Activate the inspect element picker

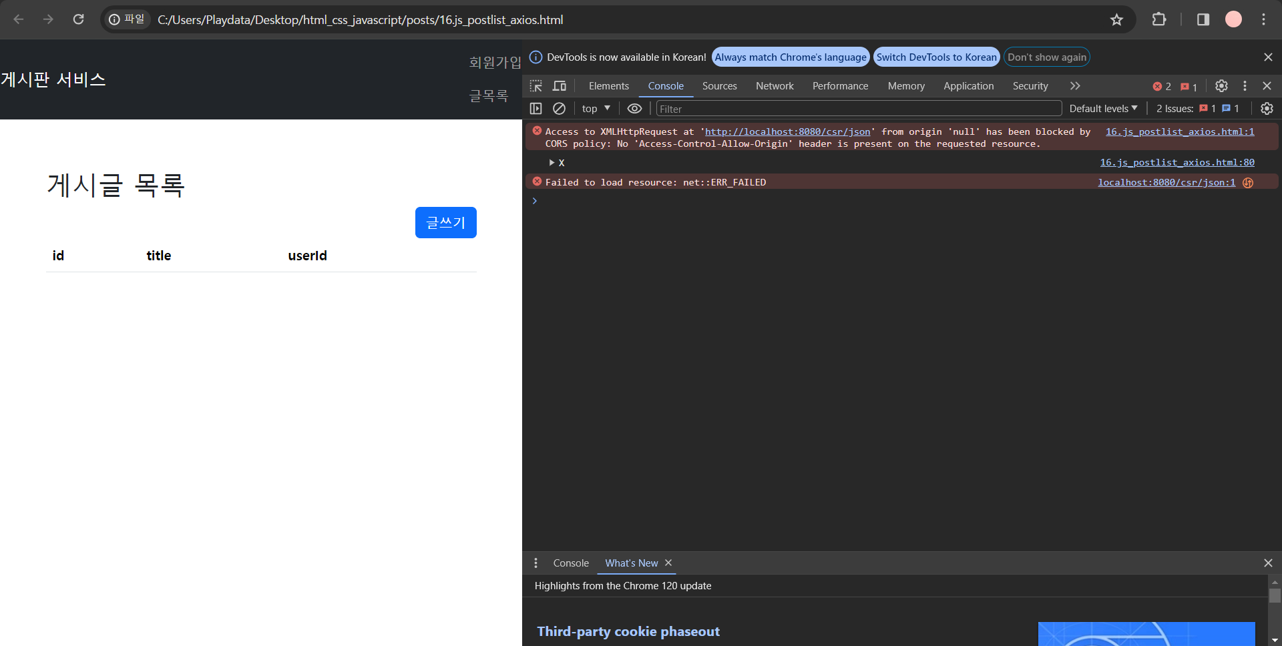point(536,86)
